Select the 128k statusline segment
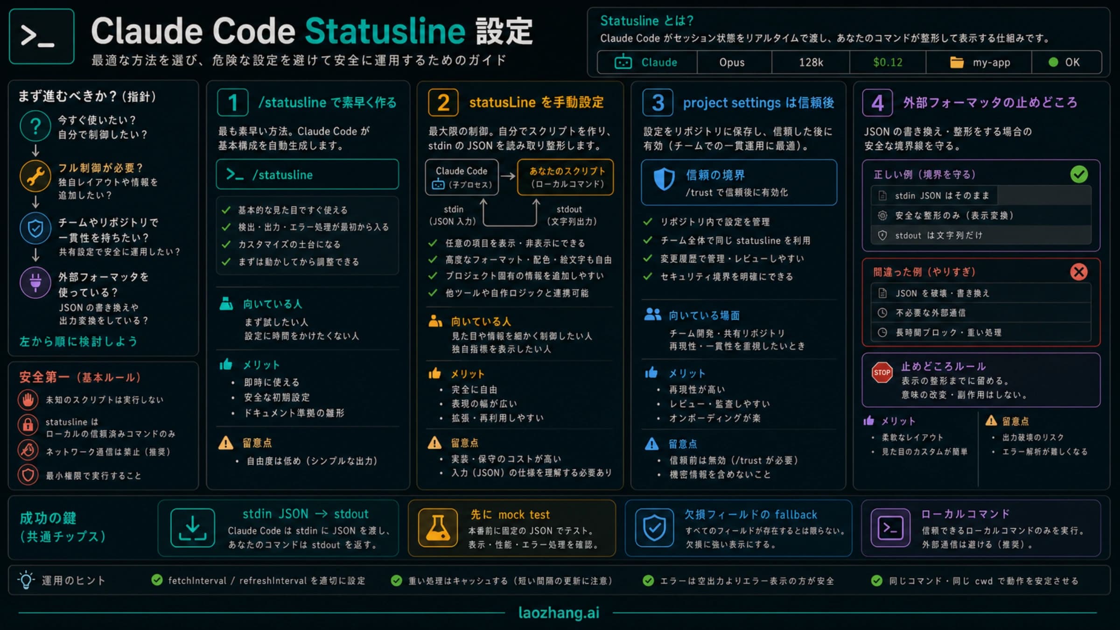Image resolution: width=1120 pixels, height=630 pixels. (811, 62)
